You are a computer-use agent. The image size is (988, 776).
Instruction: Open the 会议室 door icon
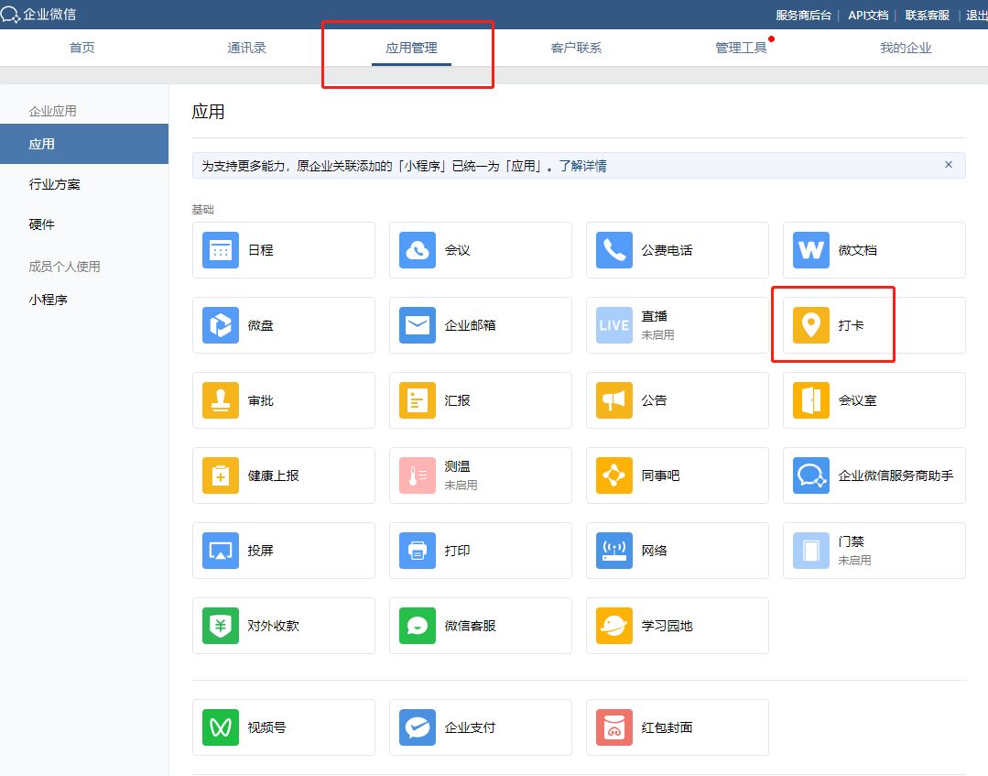tap(811, 400)
